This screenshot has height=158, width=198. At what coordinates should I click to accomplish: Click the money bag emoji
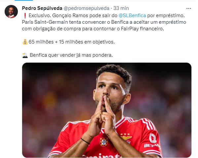click(25, 42)
